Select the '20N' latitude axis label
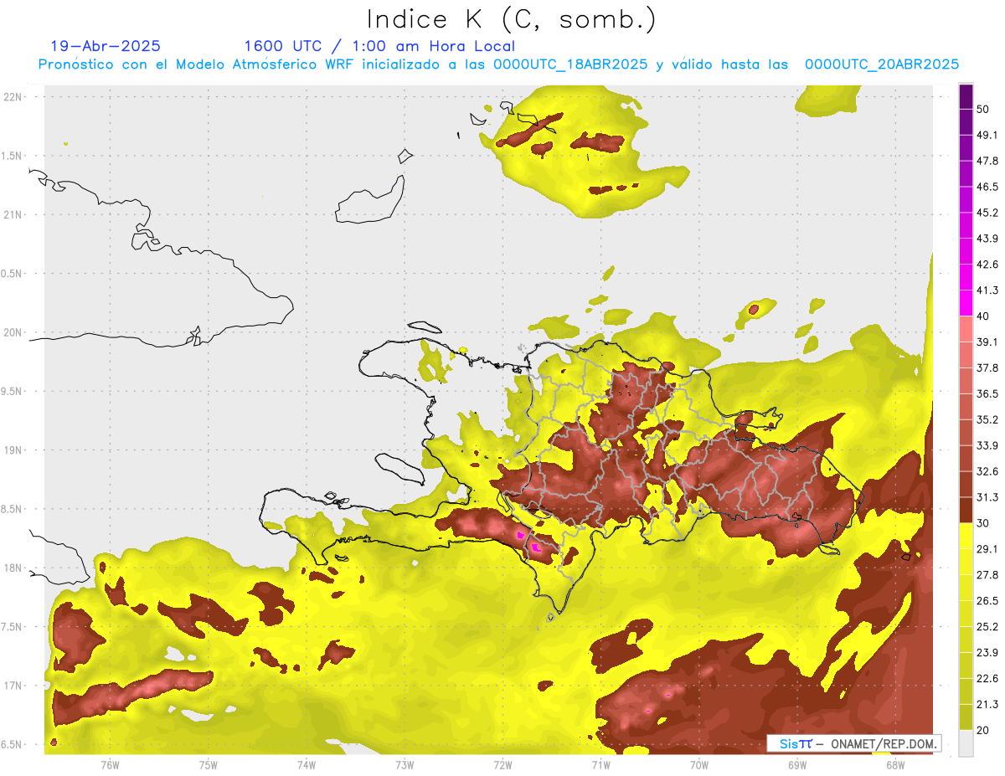Viewport: 1005px width, 776px height. pyautogui.click(x=13, y=332)
